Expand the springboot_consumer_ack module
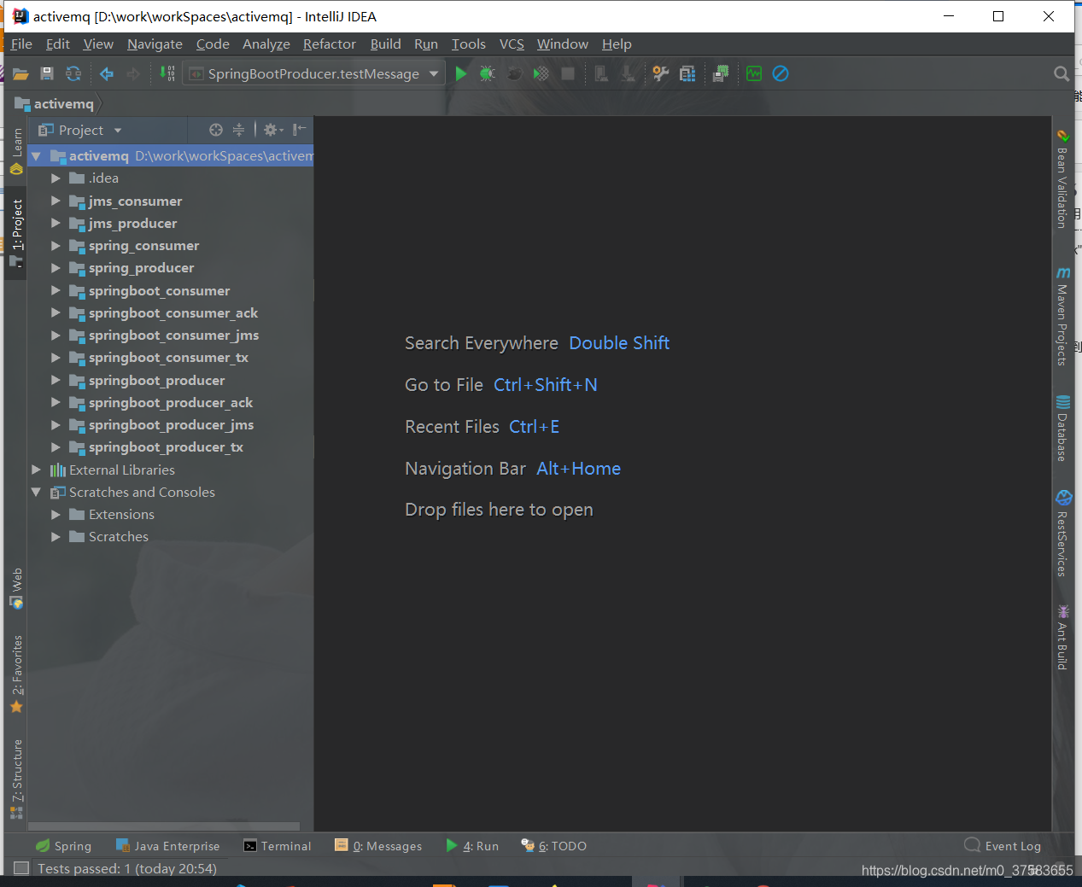1082x887 pixels. pyautogui.click(x=56, y=313)
